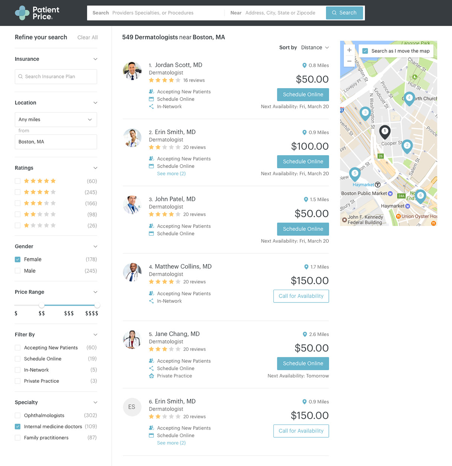
Task: Click Clear All filters link
Action: pyautogui.click(x=87, y=37)
